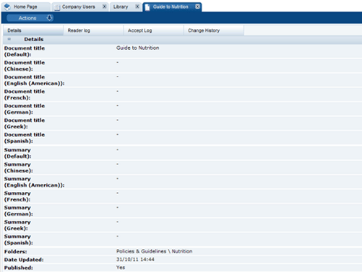Click the Details section header text

click(34, 39)
